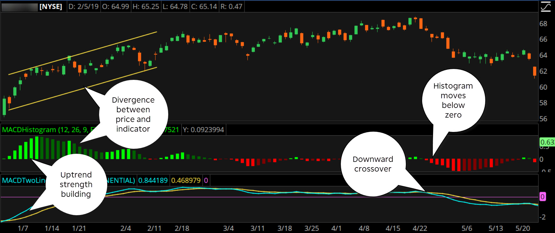Click the high price H: 65.25
Viewport: 555px width, 233px height.
click(x=146, y=7)
